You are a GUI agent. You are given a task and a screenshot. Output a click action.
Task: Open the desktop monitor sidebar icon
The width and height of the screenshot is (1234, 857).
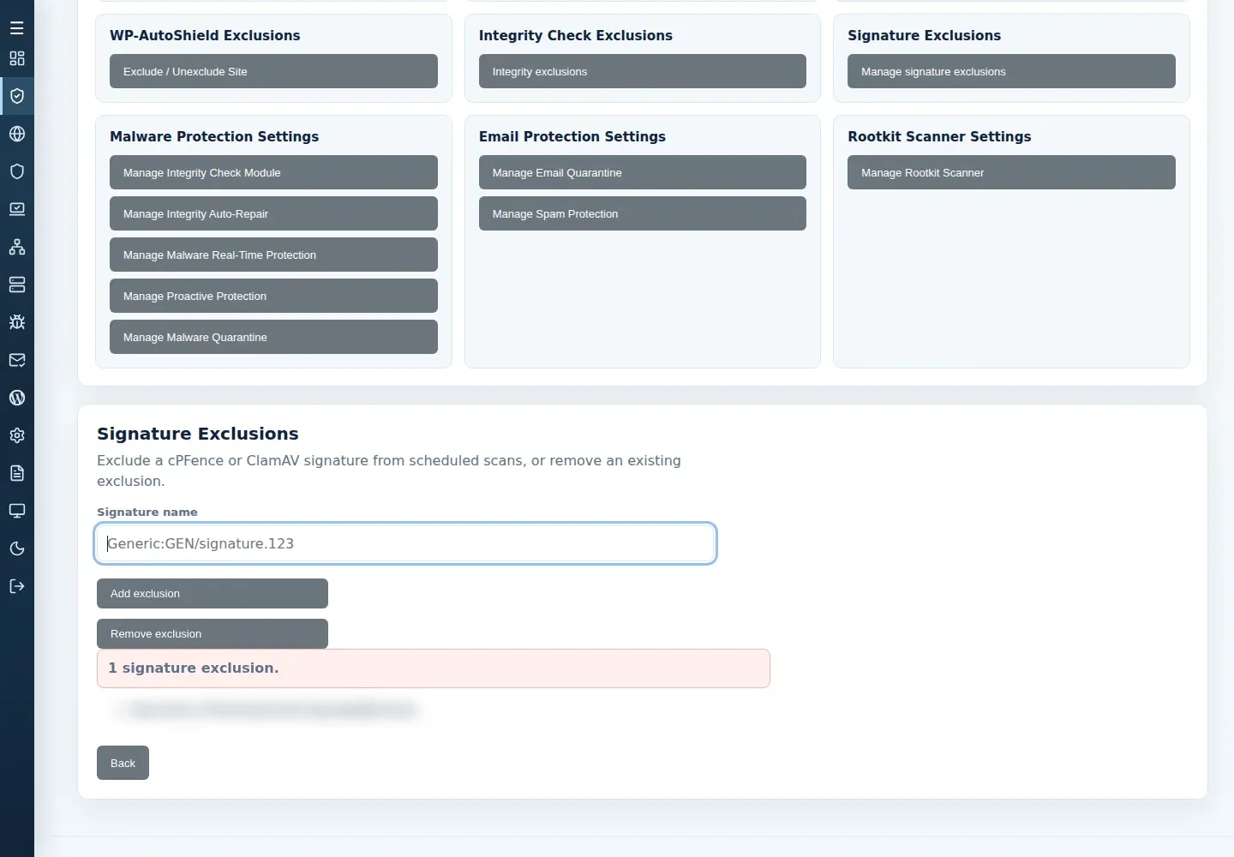(17, 511)
